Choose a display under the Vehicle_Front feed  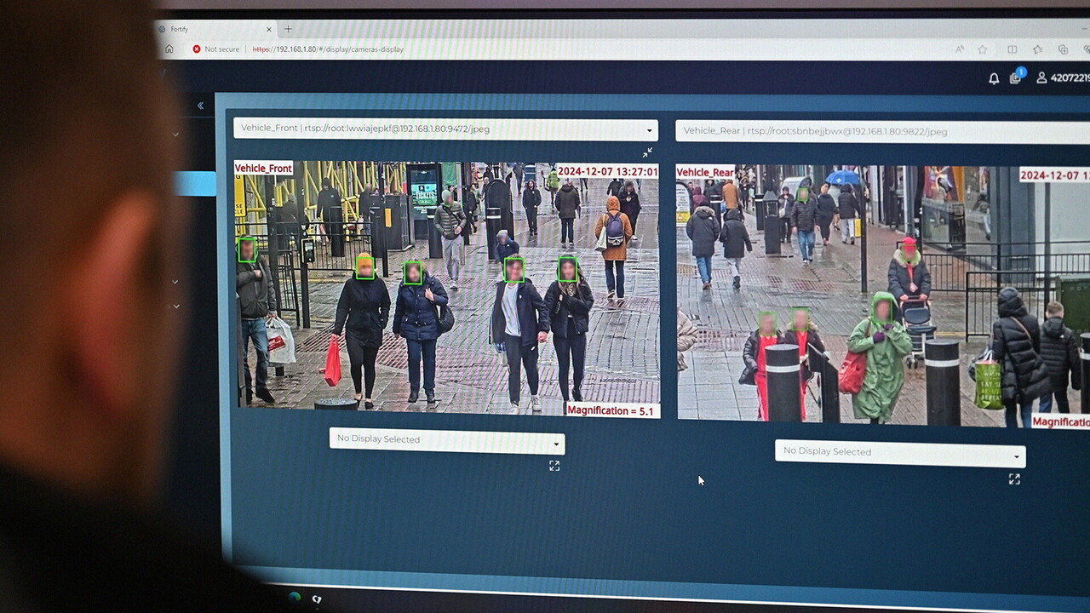point(447,440)
